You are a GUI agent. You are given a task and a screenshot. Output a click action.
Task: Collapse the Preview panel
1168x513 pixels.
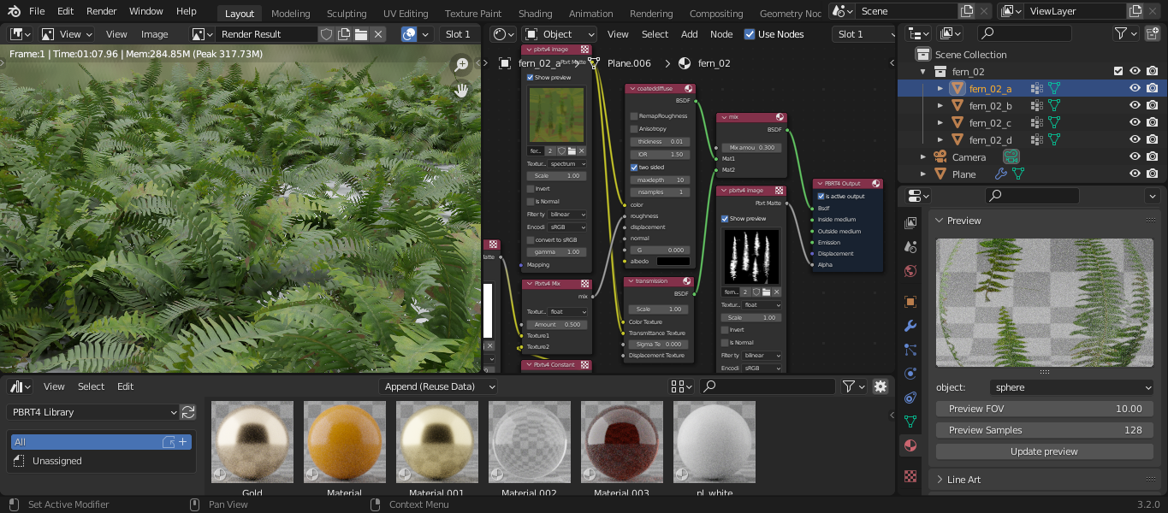tap(940, 221)
